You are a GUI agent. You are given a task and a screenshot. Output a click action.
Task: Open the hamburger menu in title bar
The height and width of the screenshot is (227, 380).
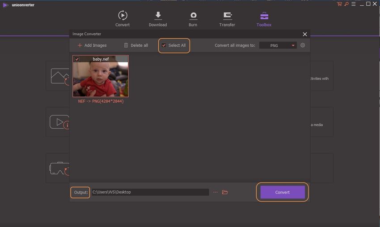tap(353, 4)
